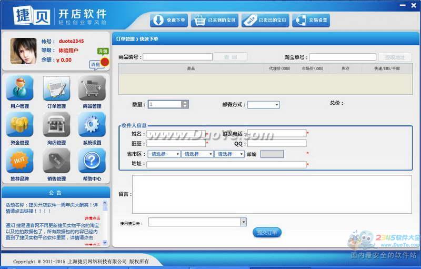This screenshot has width=421, height=269.
Task: Click the 快递/EMS/平邮 column header
Action: (387, 68)
